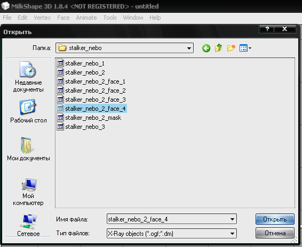
Task: Click the dialog resize grip corner
Action: click(294, 240)
